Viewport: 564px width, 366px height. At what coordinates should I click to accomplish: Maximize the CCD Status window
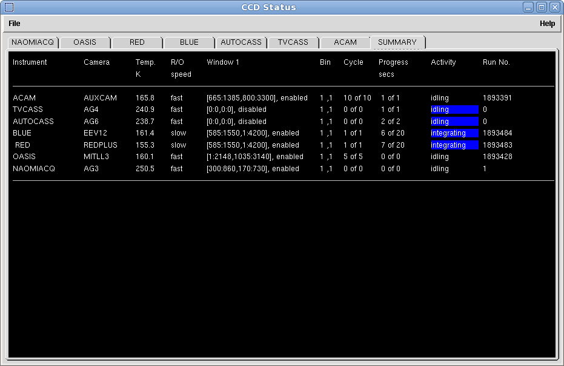point(542,7)
